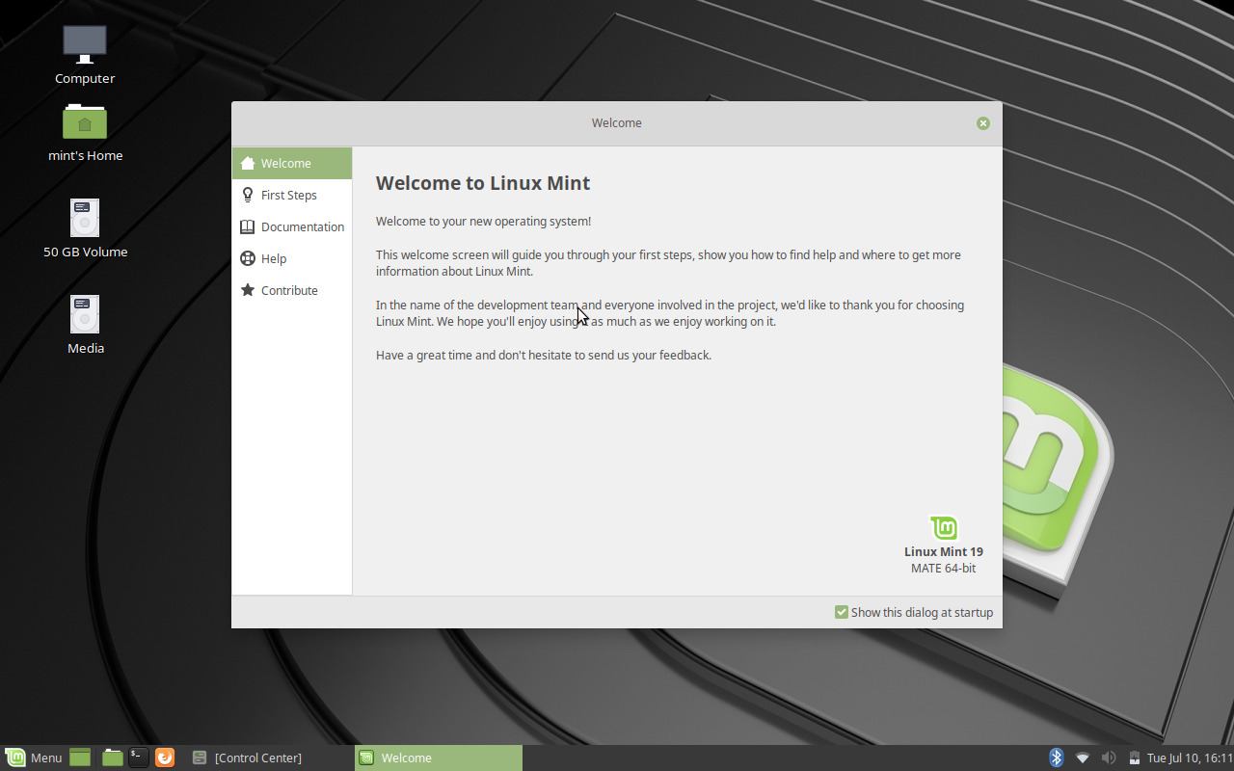Image resolution: width=1234 pixels, height=771 pixels.
Task: Open the Bluetooth tray icon
Action: point(1056,758)
